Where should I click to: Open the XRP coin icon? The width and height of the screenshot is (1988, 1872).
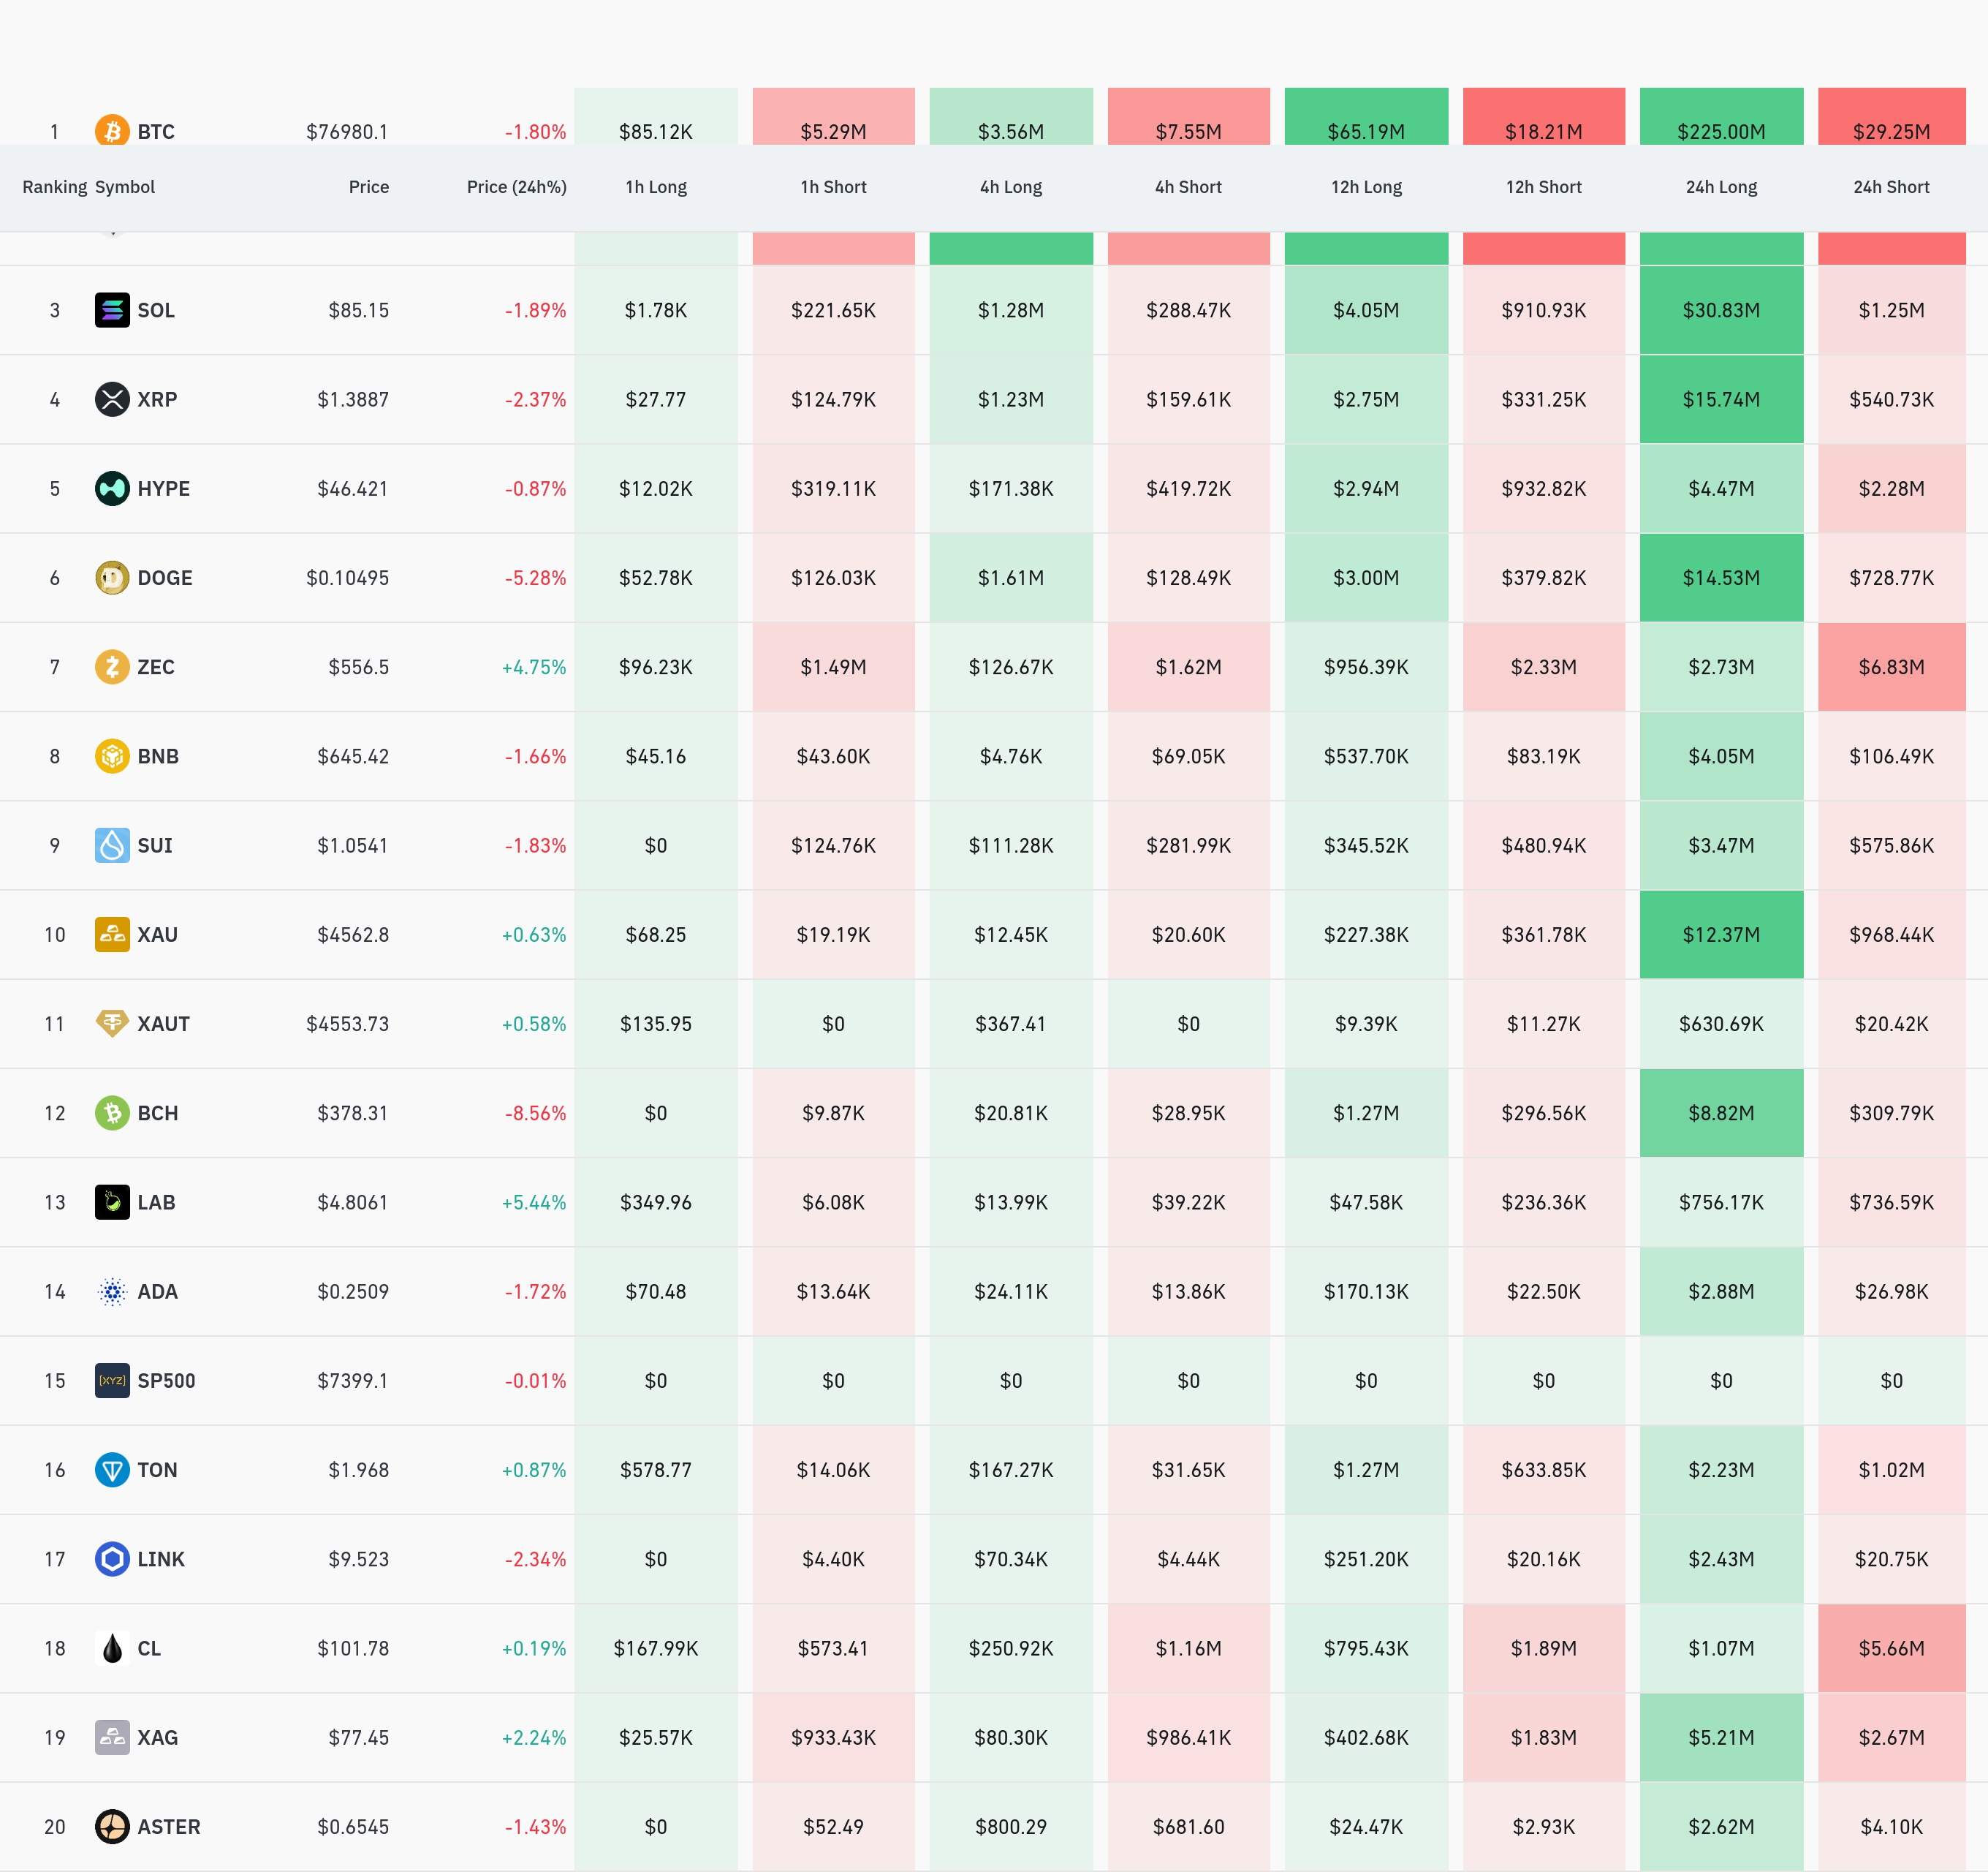coord(112,399)
